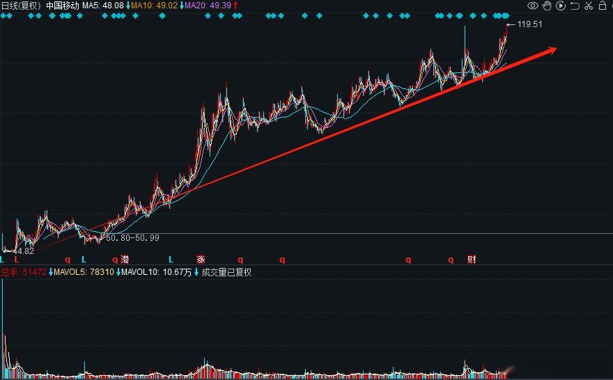
Task: Click the 44.82 low price label
Action: click(24, 251)
